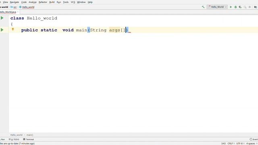Click the Build project hammer icon
The width and height of the screenshot is (258, 145).
click(203, 7)
